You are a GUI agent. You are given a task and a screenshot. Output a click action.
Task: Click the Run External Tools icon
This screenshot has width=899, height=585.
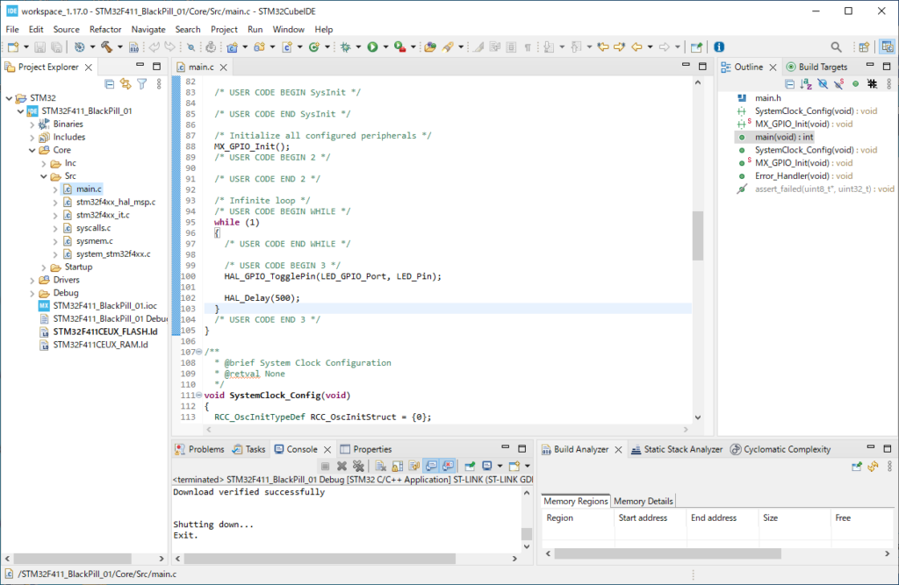[400, 47]
